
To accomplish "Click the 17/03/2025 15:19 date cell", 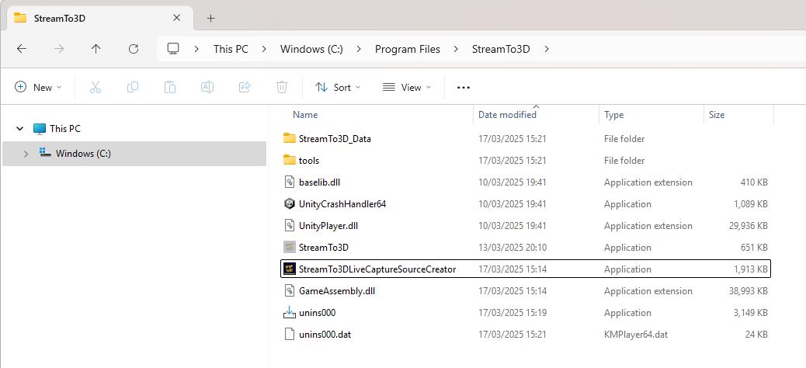I will 512,313.
